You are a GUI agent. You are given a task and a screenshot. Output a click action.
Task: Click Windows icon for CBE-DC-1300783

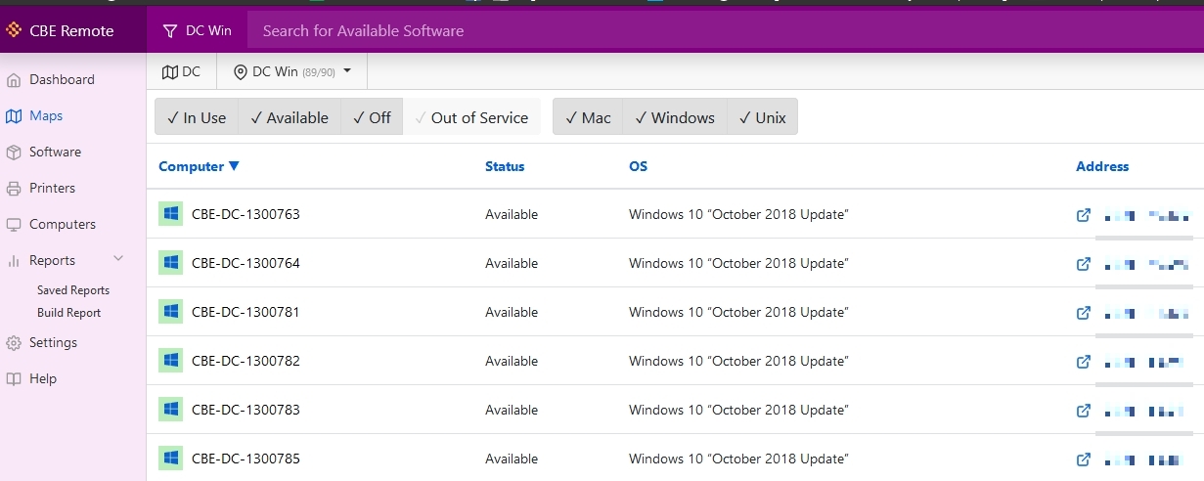[x=171, y=410]
